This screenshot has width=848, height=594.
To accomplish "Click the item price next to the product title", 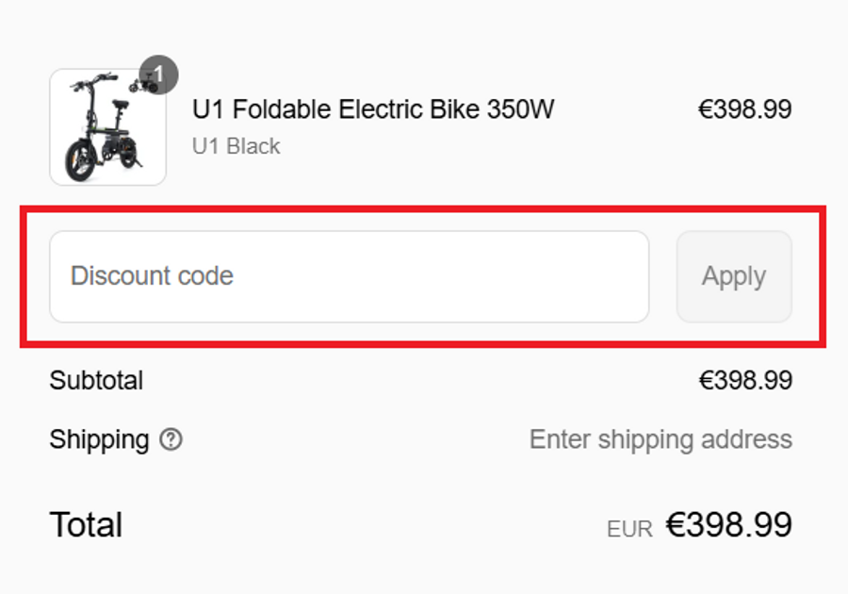I will tap(744, 109).
